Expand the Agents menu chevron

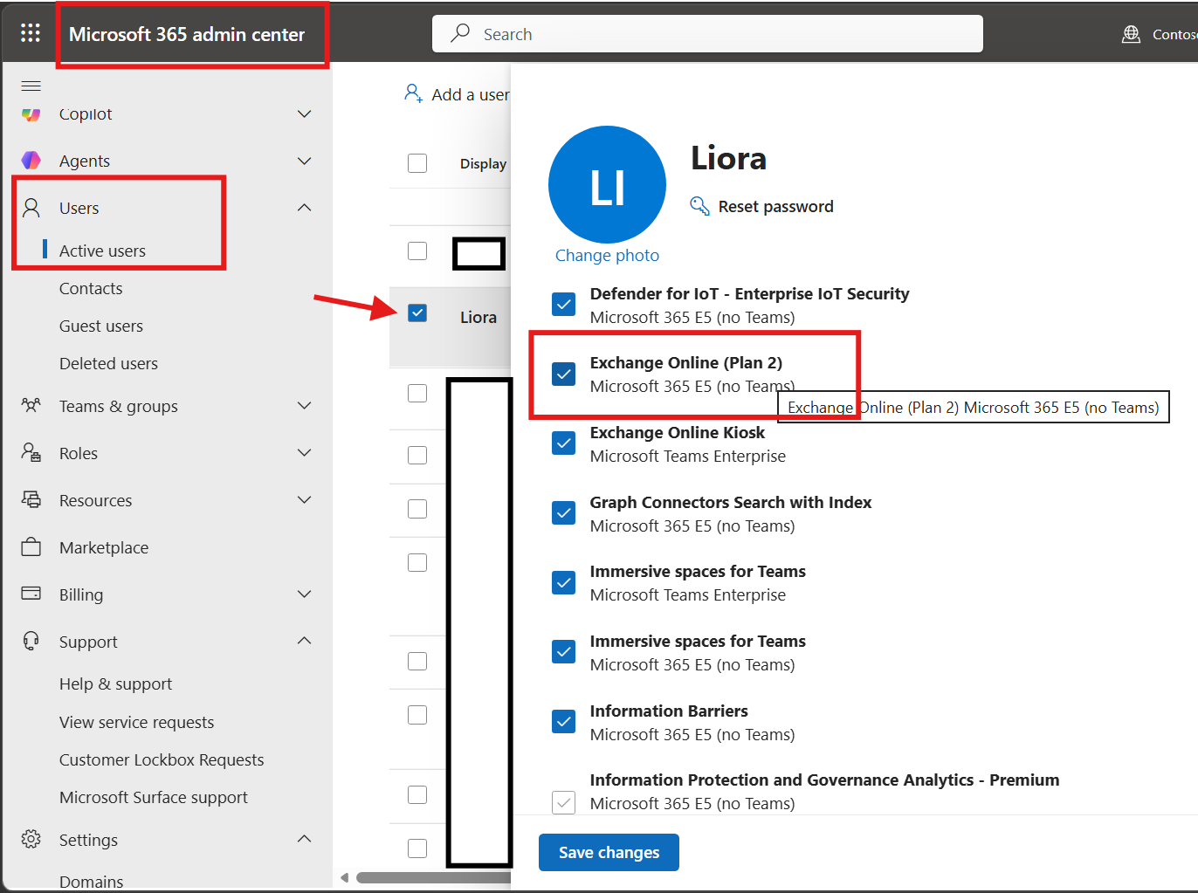[304, 161]
